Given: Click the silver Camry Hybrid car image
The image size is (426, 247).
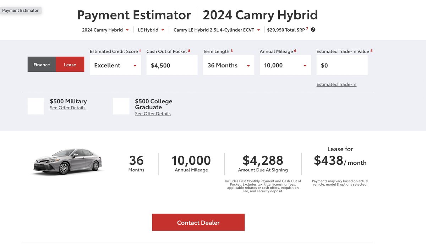Looking at the screenshot, I should 67,162.
